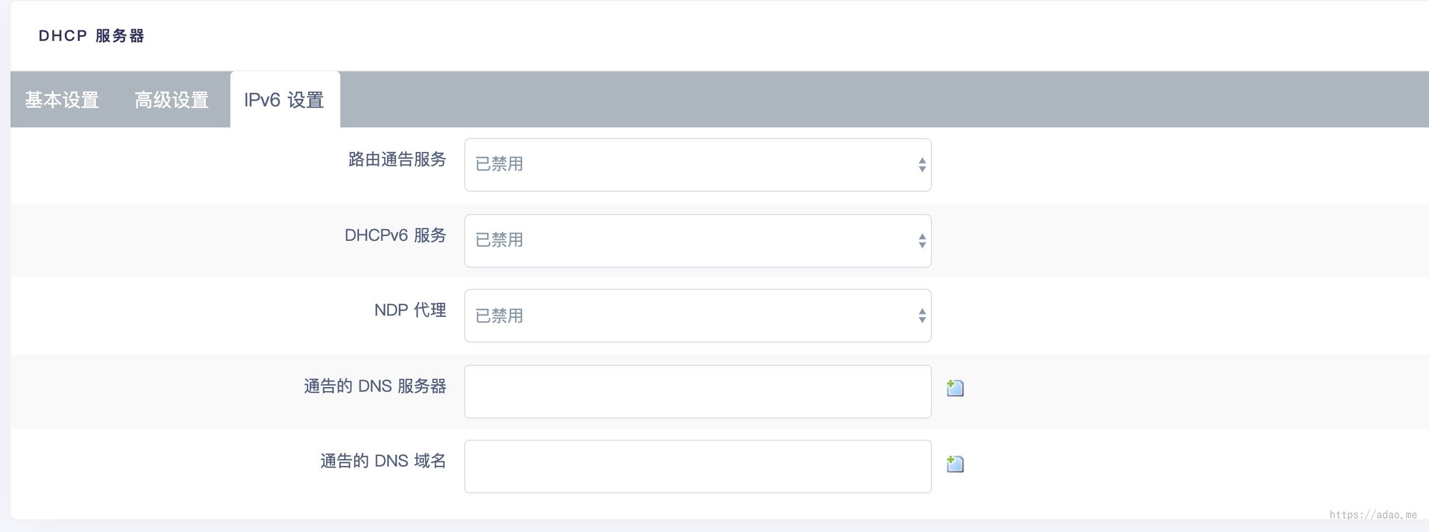Click the 通告的 DNS 域名 label text

click(x=383, y=461)
